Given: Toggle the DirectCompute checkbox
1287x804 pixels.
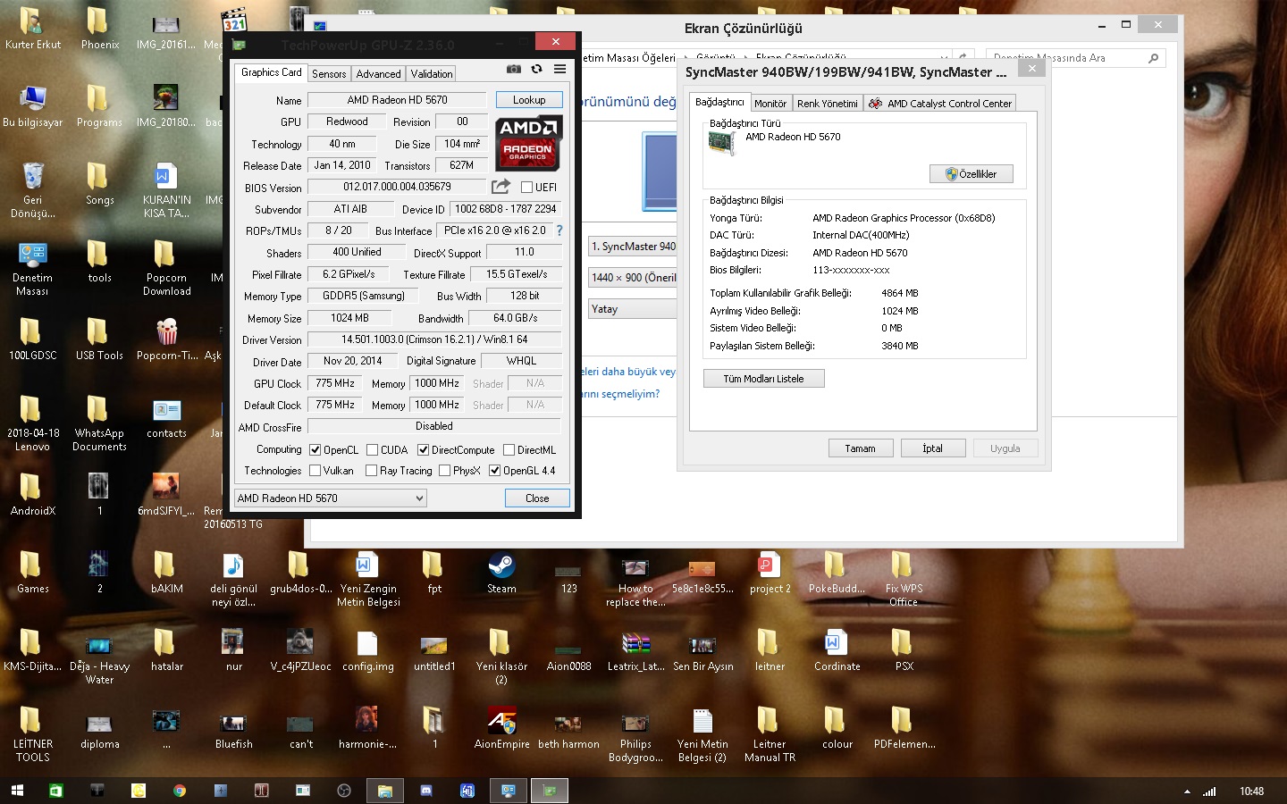Looking at the screenshot, I should 423,450.
